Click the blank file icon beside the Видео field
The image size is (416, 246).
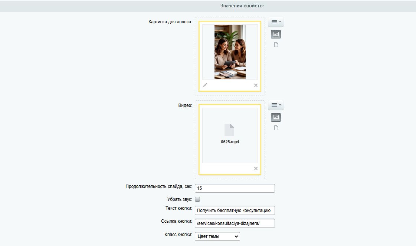(276, 128)
